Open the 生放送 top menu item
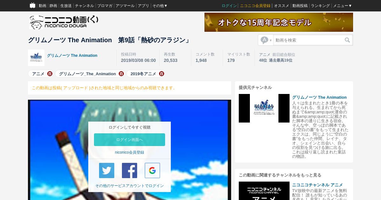 coord(66,6)
